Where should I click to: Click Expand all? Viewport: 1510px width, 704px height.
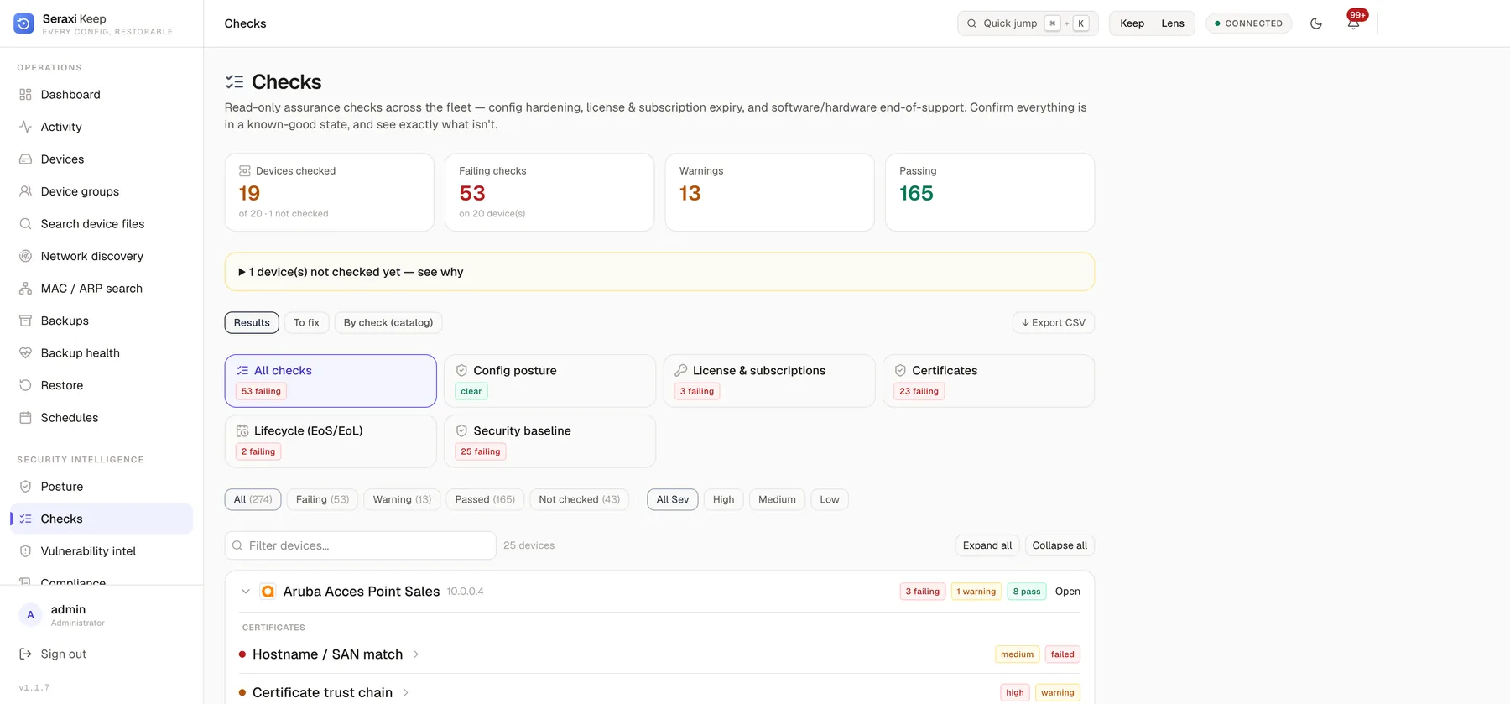[x=987, y=545]
